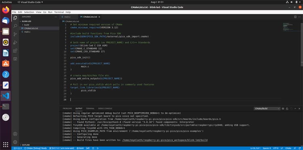Switch to the DEBUG CONSOLE panel tab
This screenshot has height=150, width=303.
tap(105, 108)
